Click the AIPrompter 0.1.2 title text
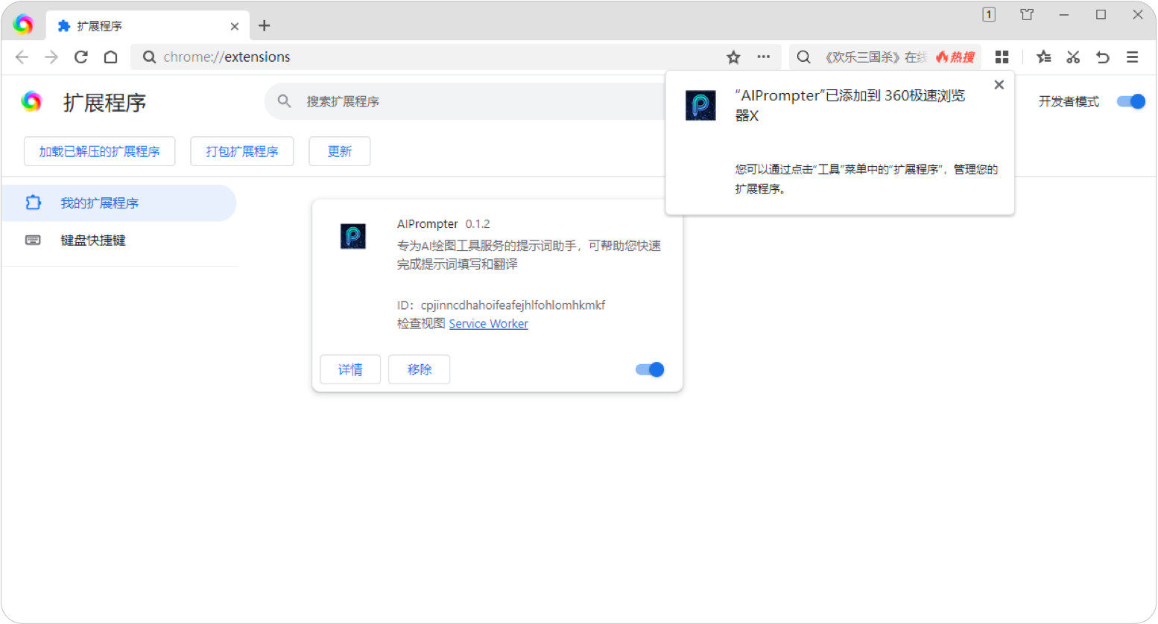This screenshot has width=1158, height=624. pyautogui.click(x=443, y=224)
